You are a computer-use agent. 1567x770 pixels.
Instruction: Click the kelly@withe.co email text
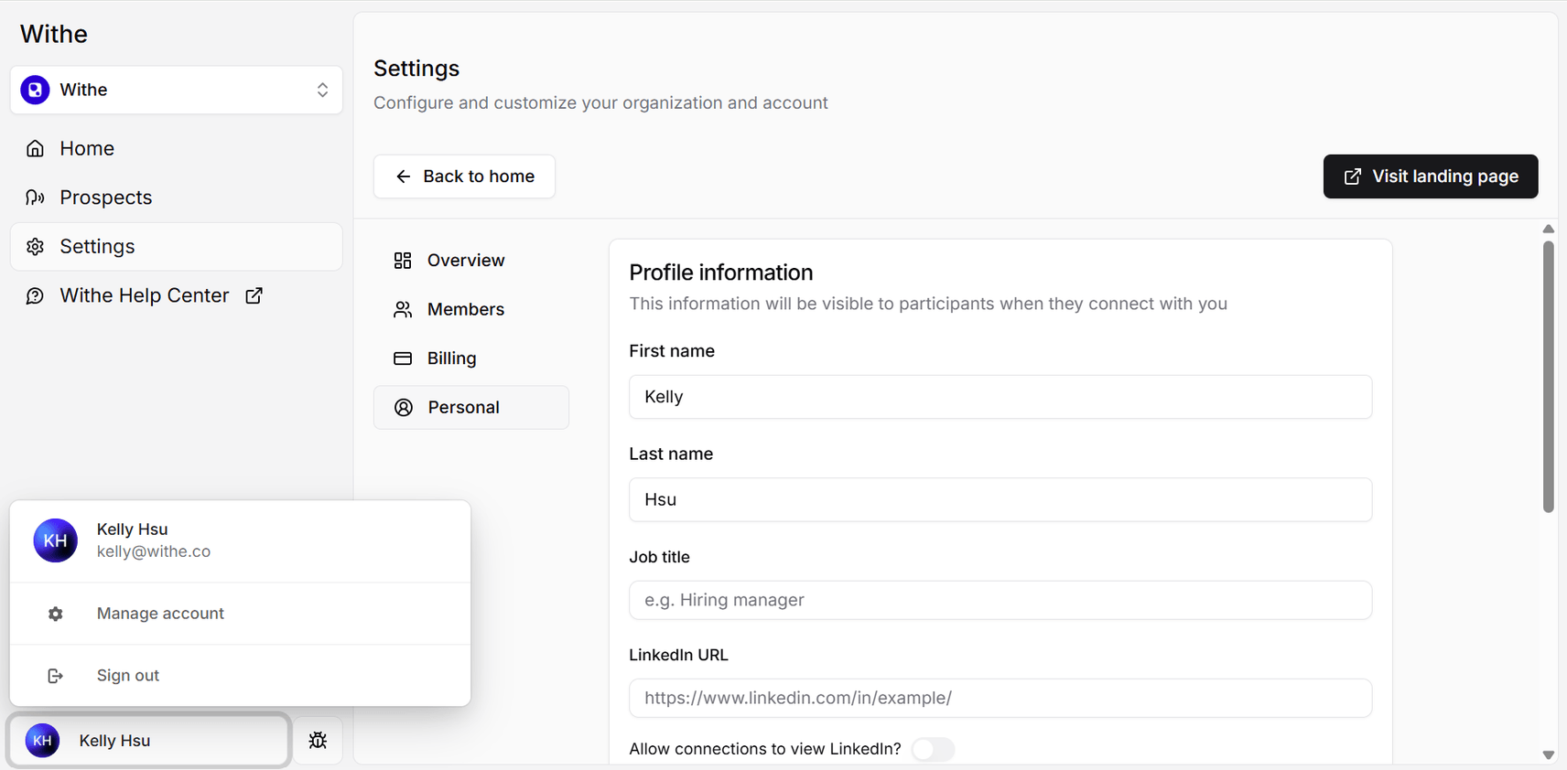[x=154, y=551]
